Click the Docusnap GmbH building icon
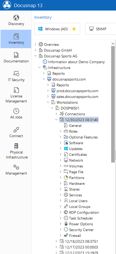The width and height of the screenshot is (116, 254). 41,50
